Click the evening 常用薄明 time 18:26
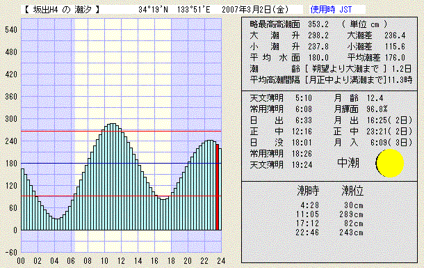Screen dimensions: 424x268 302,153
